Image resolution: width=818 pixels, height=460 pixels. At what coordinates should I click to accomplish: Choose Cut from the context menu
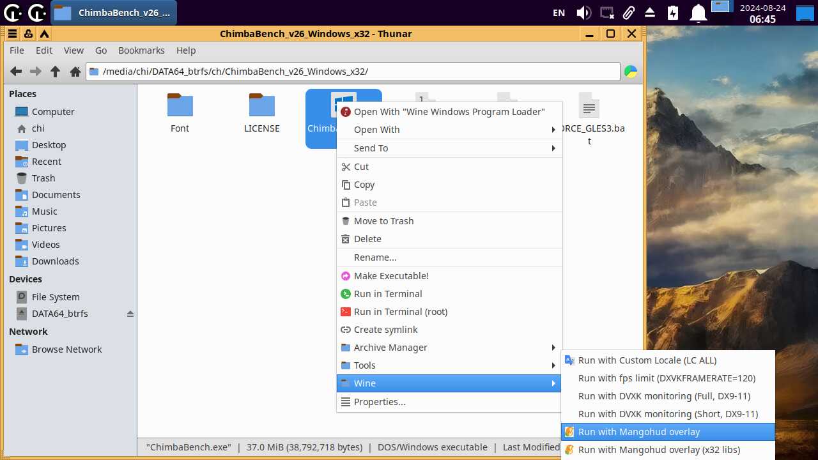(449, 167)
